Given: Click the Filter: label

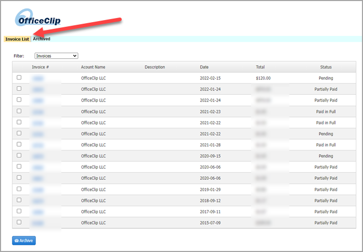Looking at the screenshot, I should 19,56.
